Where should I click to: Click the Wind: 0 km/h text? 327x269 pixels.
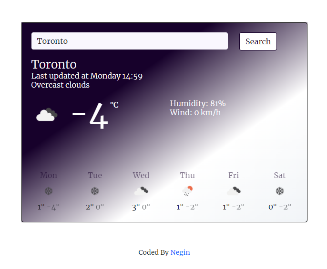click(x=195, y=113)
